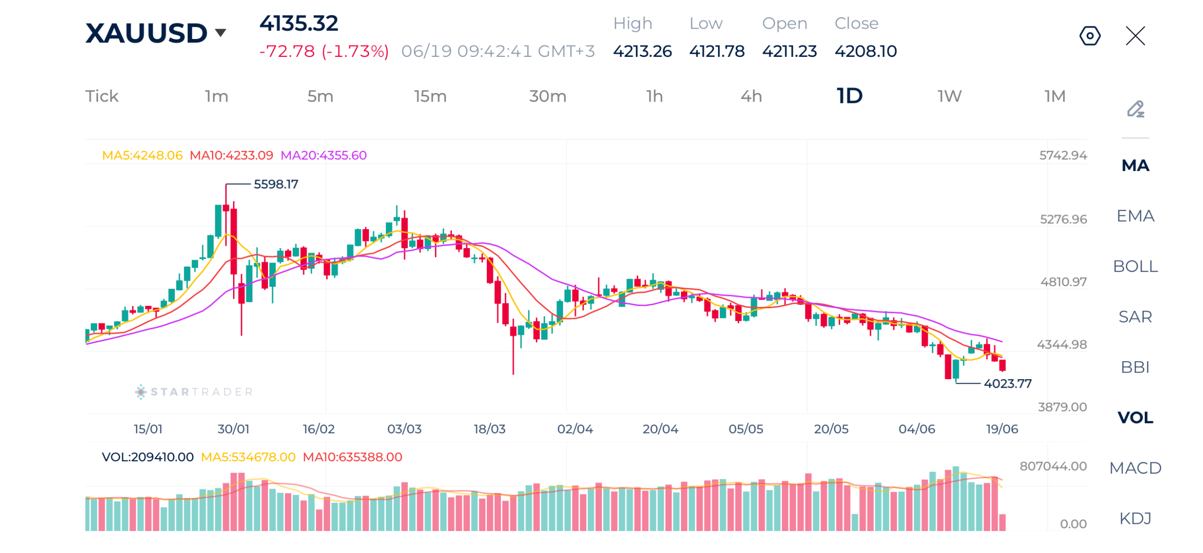Expand the XAUUSD symbol dropdown arrow
The image size is (1203, 553).
(220, 32)
